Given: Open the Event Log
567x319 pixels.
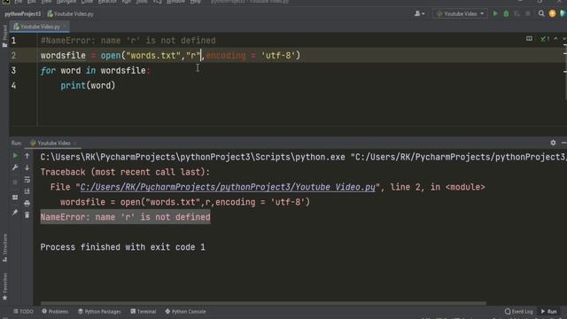Looking at the screenshot, I should (x=518, y=311).
